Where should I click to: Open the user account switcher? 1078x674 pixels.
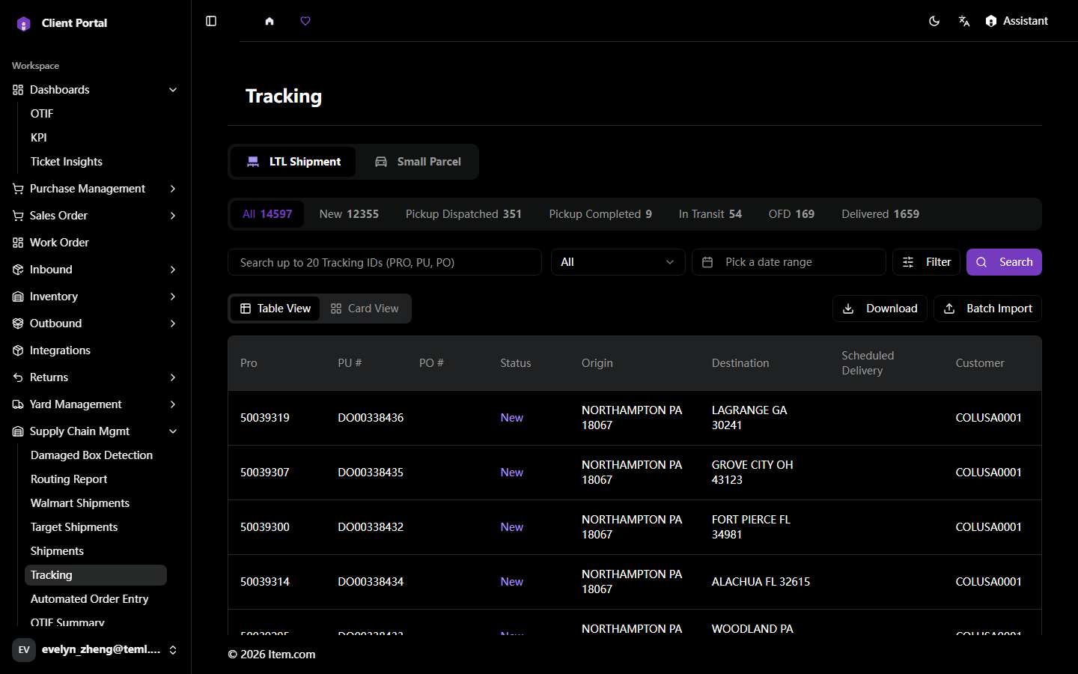point(95,650)
